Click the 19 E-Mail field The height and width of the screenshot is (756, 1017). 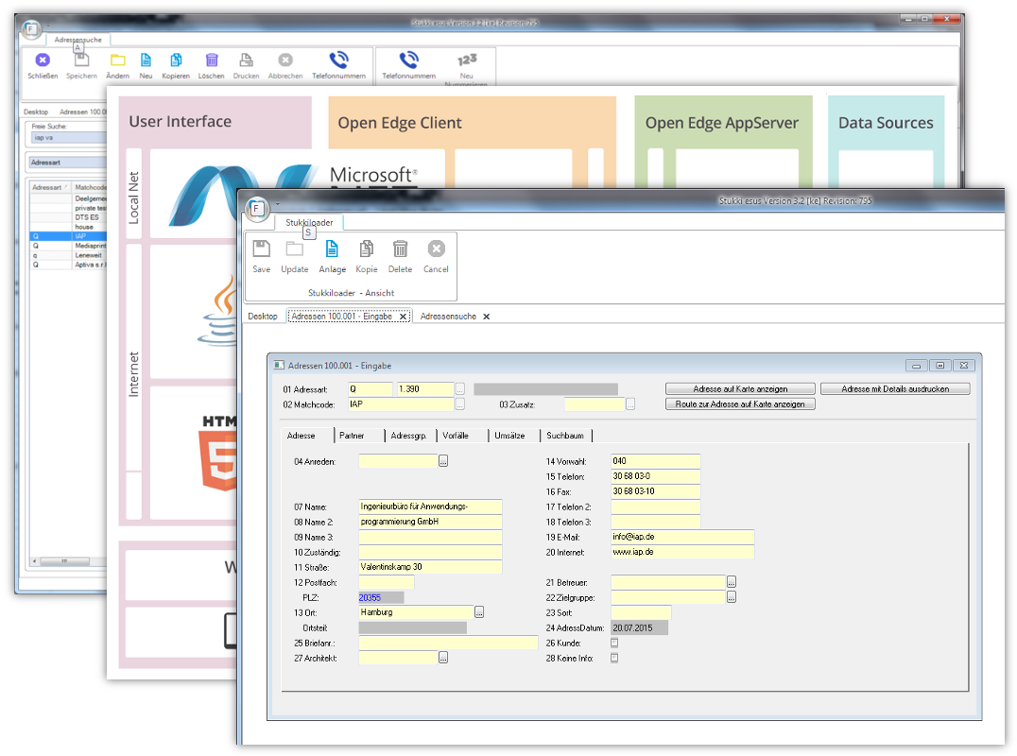682,537
